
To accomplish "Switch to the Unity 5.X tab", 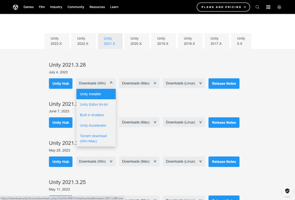I will tap(241, 41).
